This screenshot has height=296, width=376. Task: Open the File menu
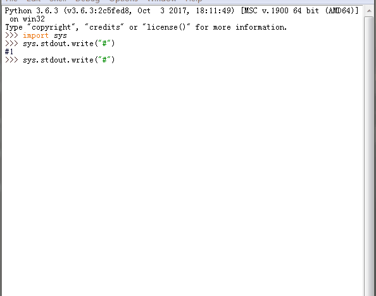[x=11, y=1]
